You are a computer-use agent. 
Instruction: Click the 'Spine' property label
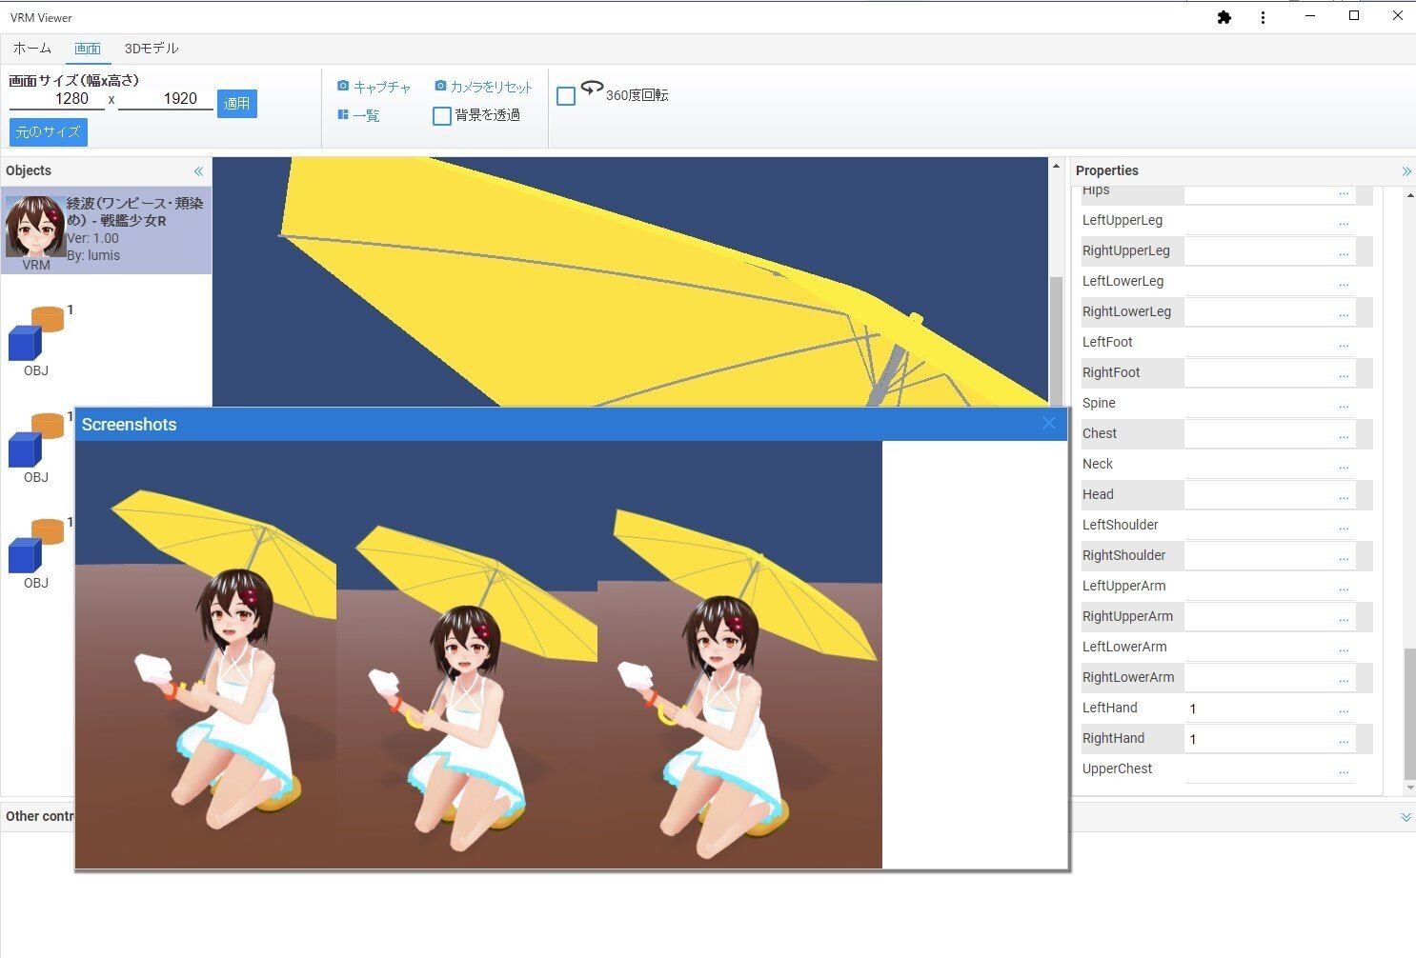(1099, 403)
